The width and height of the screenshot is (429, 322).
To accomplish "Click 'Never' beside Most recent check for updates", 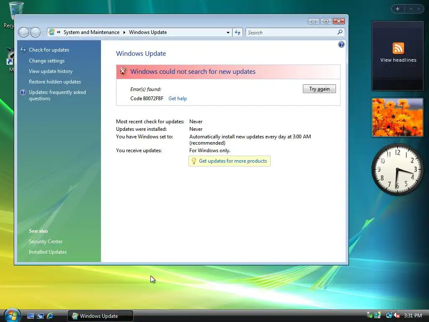I will tap(196, 122).
